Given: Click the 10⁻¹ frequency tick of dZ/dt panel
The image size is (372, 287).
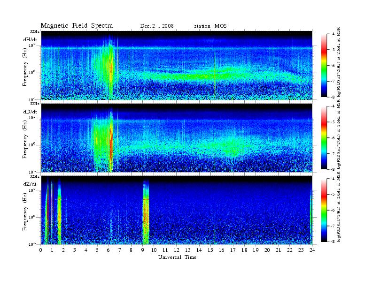Looking at the screenshot, I should [32, 244].
